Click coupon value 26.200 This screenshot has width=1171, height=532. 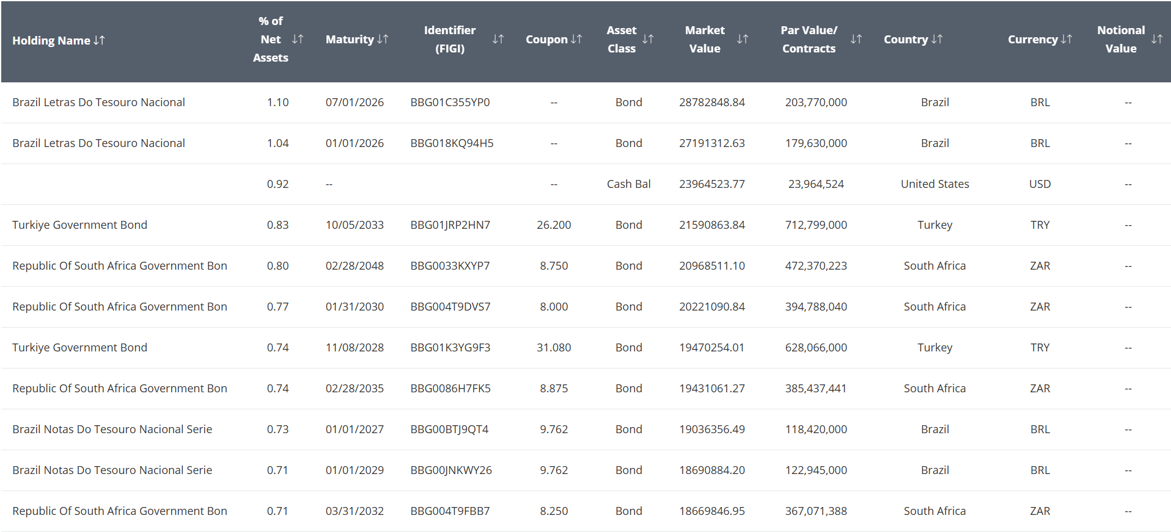click(x=554, y=225)
